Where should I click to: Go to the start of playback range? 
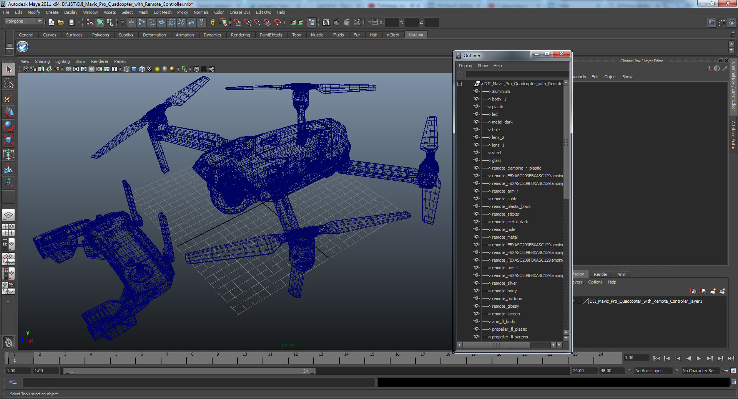coord(657,358)
